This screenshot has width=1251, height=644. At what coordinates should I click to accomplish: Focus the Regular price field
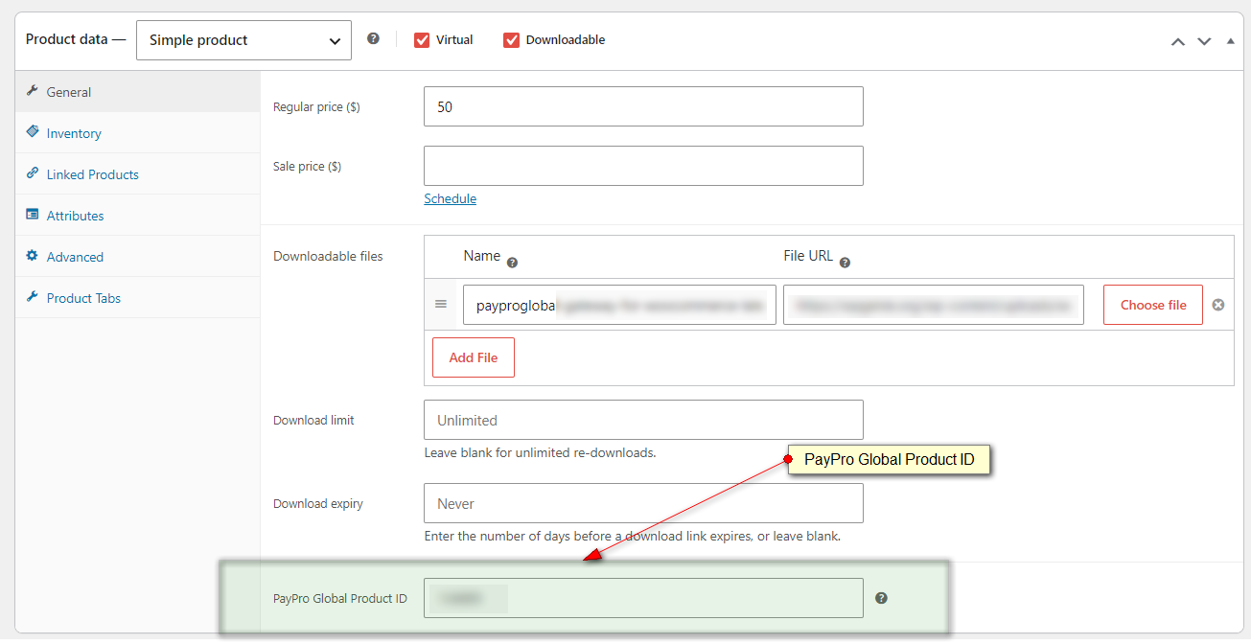643,106
